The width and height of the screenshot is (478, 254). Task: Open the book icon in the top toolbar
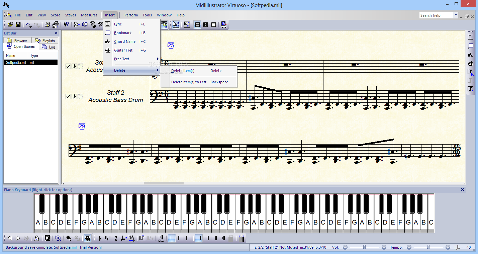85,24
